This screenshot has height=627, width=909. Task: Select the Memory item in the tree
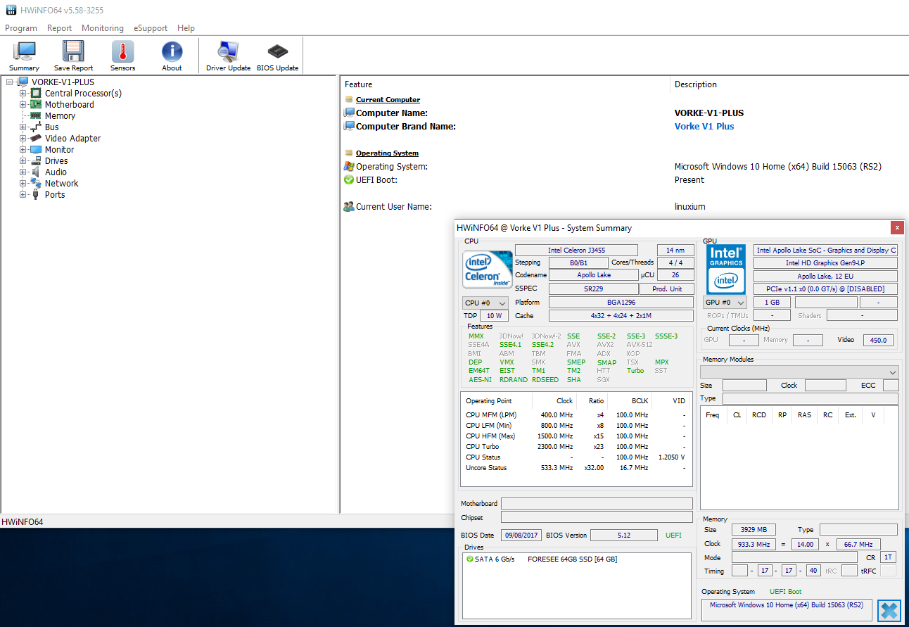(60, 115)
